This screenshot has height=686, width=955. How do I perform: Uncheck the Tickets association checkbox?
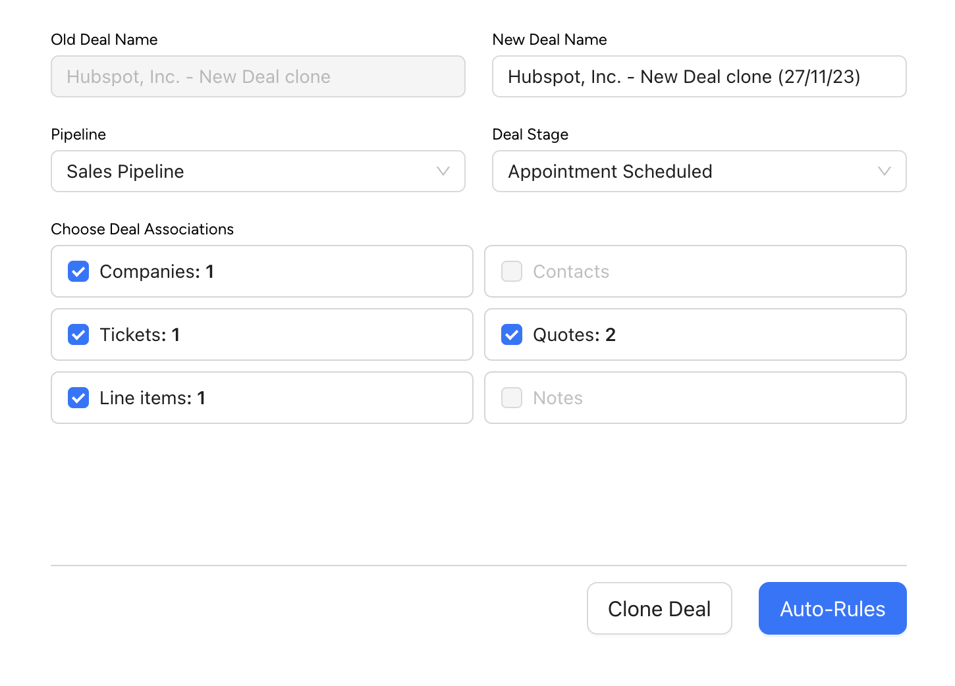[x=78, y=334]
